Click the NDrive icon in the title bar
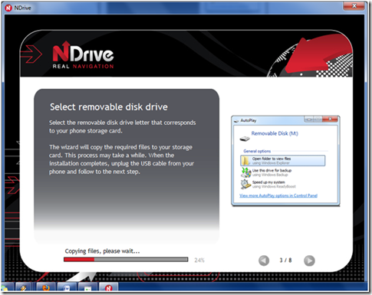The image size is (372, 295). (8, 8)
